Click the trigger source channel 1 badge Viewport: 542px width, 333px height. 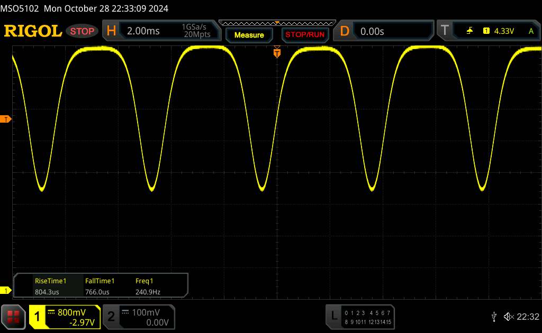pos(486,31)
